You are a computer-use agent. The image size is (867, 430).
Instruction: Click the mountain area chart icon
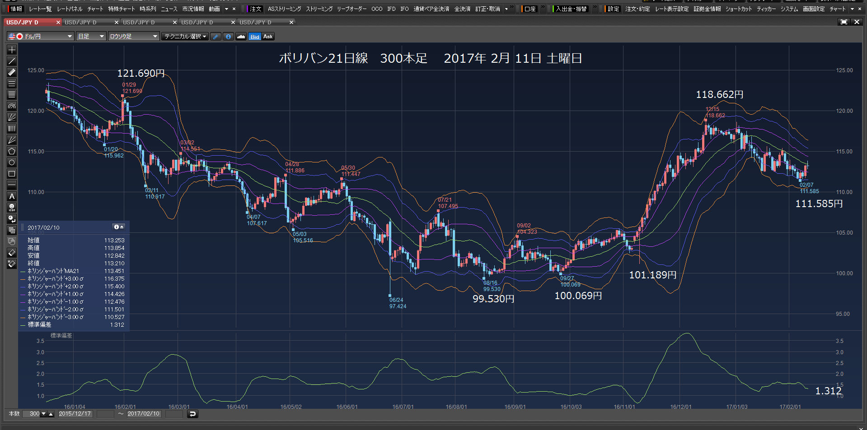pyautogui.click(x=241, y=37)
